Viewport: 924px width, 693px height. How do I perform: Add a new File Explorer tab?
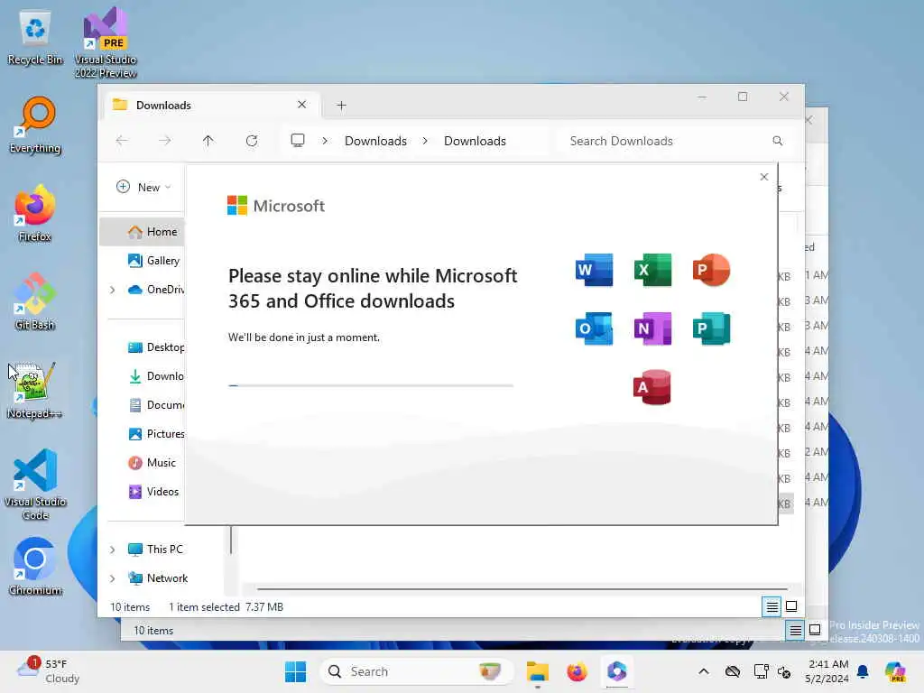click(341, 106)
